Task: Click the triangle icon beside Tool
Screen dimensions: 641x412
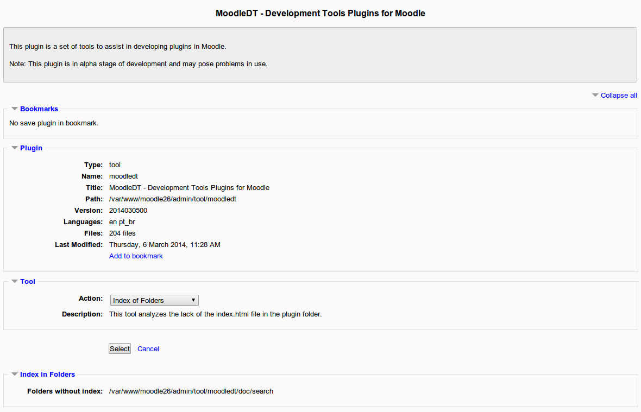Action: (x=14, y=281)
